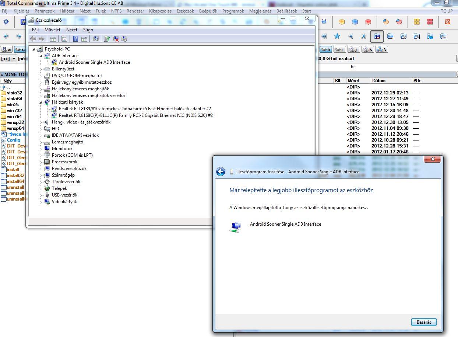Click the properties sheet icon in Device Manager

coord(64,39)
